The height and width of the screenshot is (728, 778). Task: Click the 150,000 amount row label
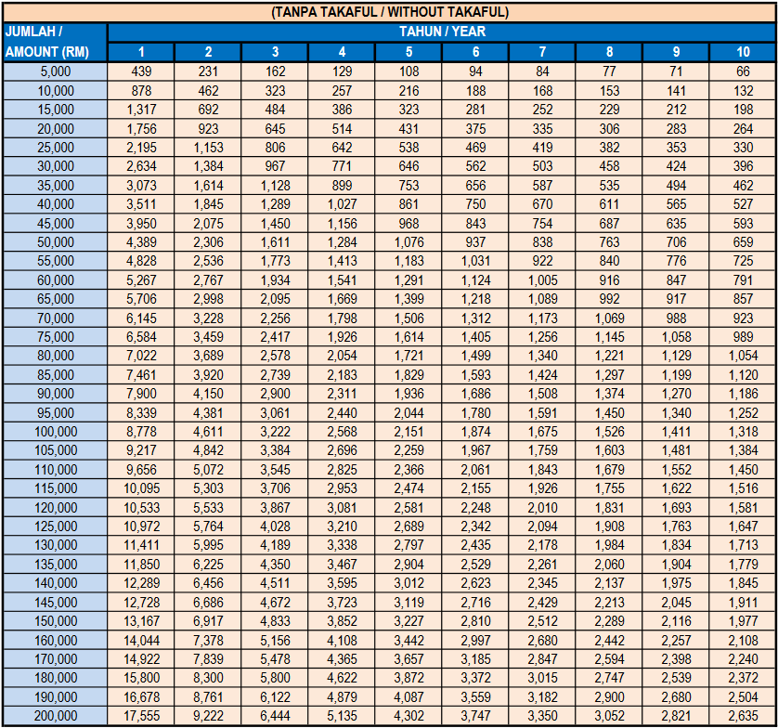coord(55,621)
